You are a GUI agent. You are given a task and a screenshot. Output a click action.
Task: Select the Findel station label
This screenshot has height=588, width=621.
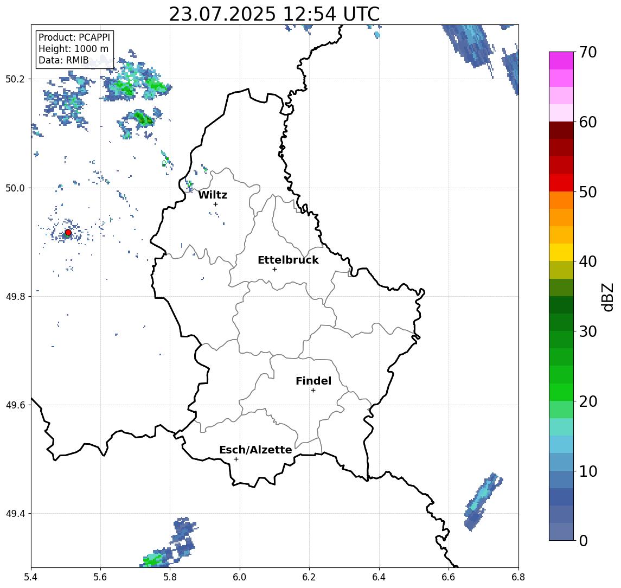point(313,381)
